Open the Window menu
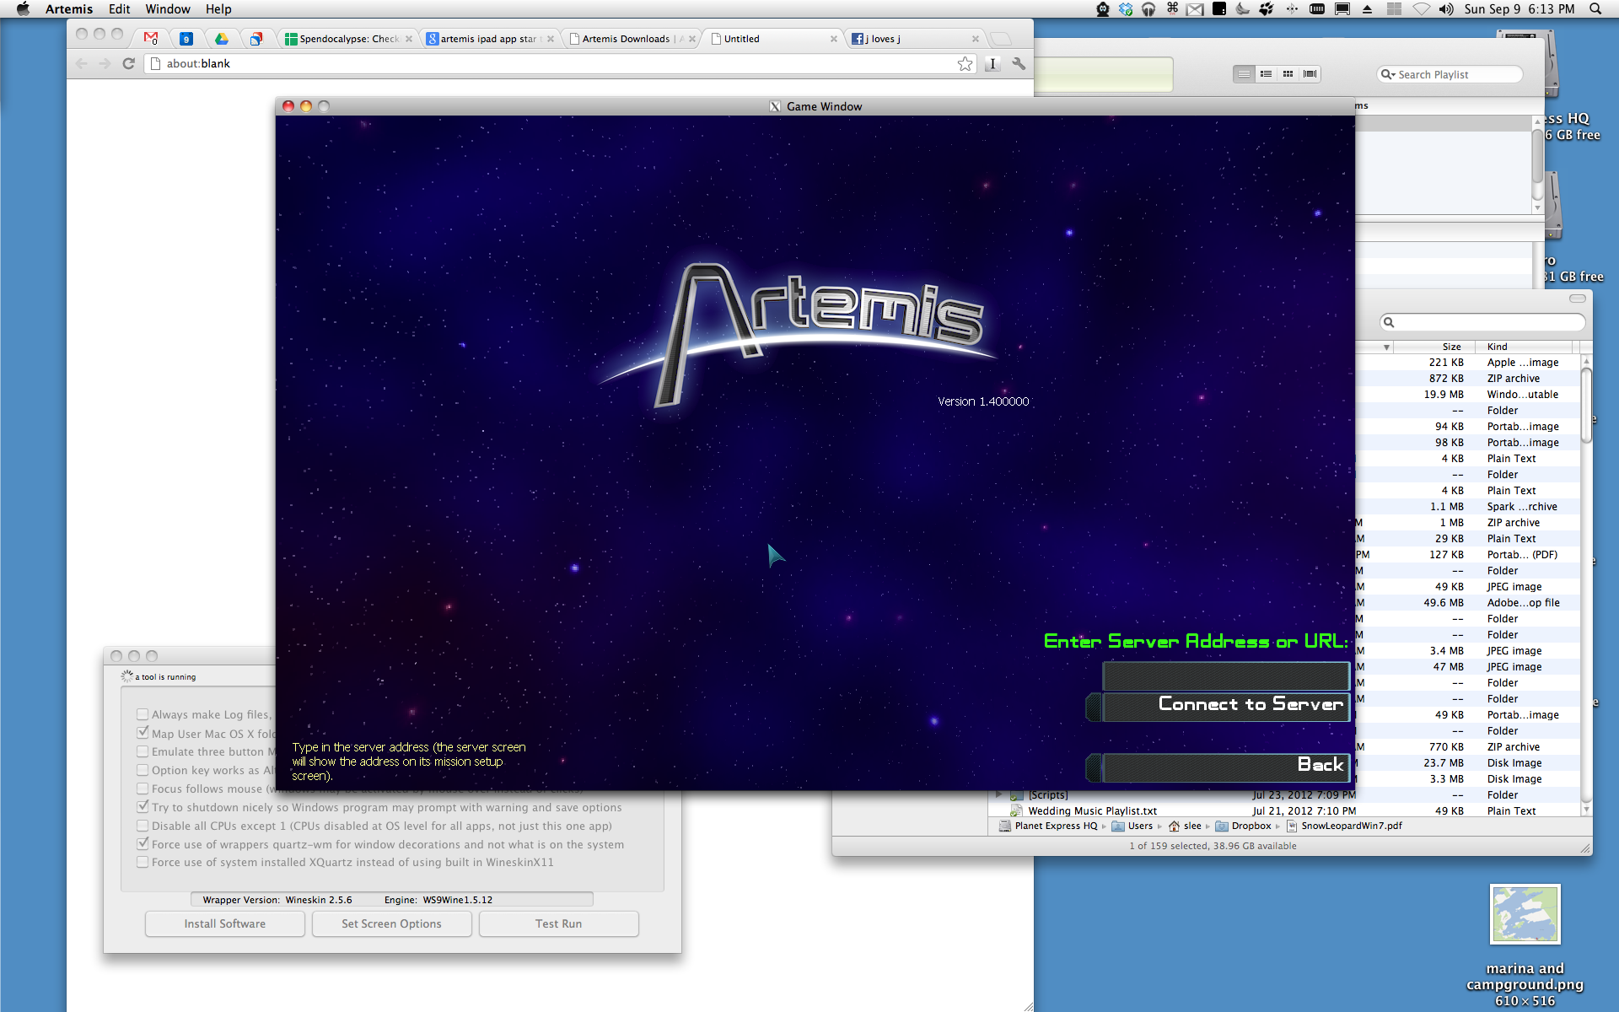The height and width of the screenshot is (1012, 1619). (x=168, y=9)
